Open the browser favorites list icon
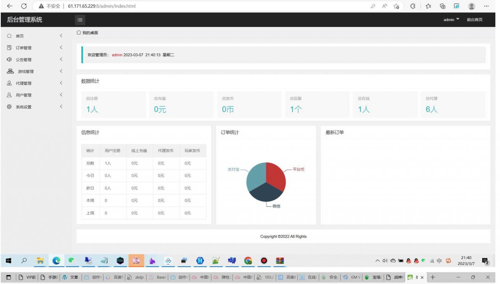500x284 pixels. (429, 6)
